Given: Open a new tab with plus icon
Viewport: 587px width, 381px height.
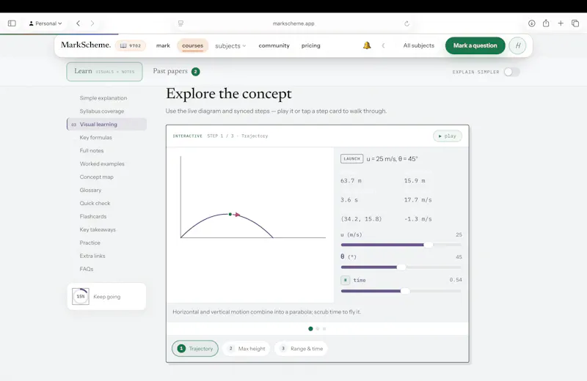Looking at the screenshot, I should coord(561,23).
